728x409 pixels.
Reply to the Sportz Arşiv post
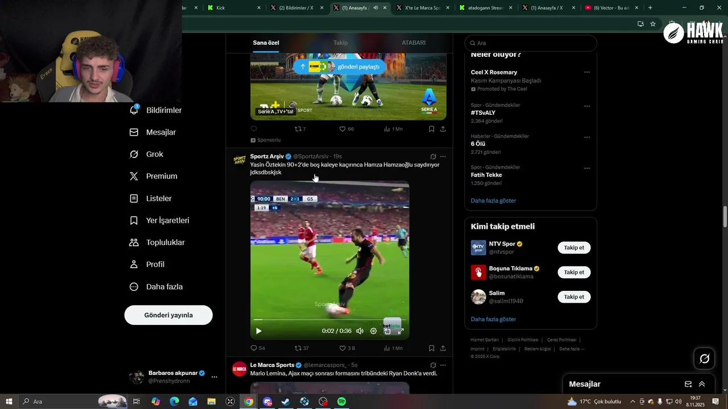[258, 348]
